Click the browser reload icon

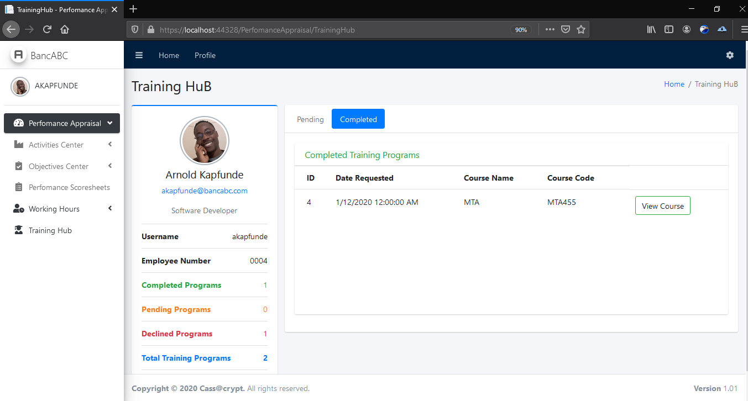47,30
